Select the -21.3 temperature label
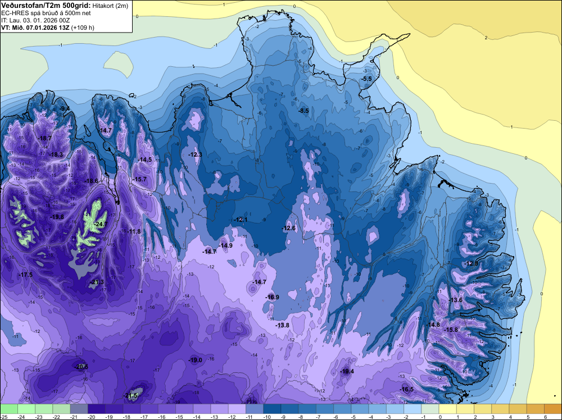The image size is (562, 420). coord(97,282)
